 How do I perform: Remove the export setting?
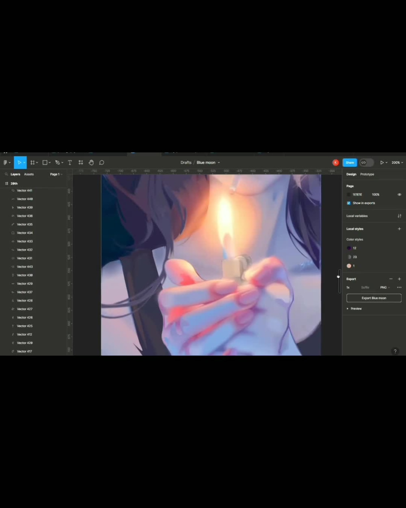391,279
